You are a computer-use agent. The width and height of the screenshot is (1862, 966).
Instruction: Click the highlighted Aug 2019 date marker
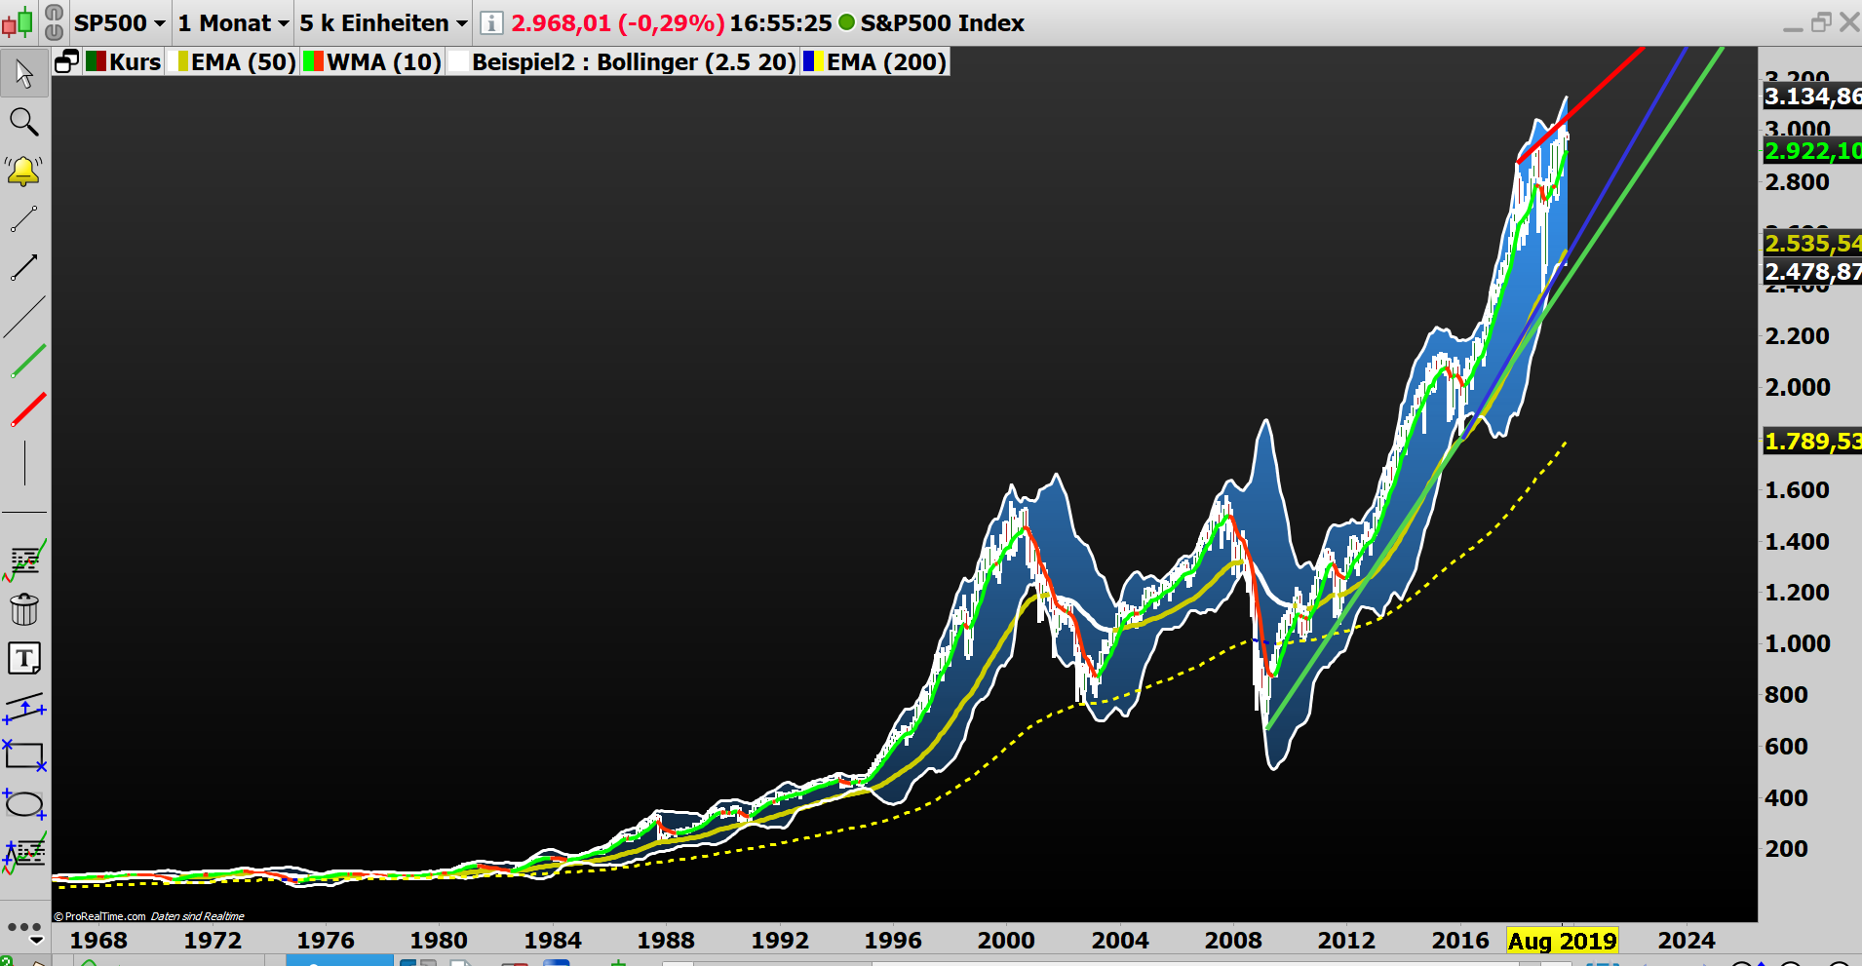click(x=1562, y=941)
